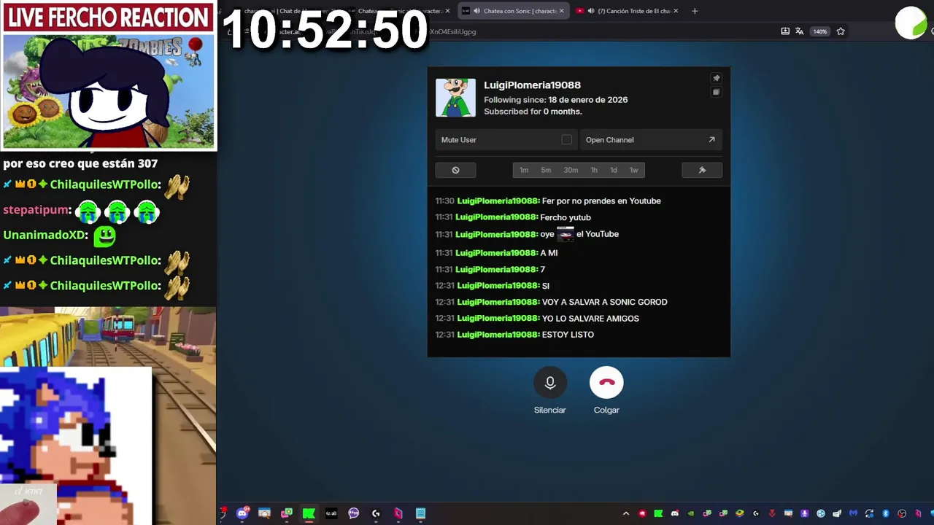The width and height of the screenshot is (934, 525).
Task: Mute audio on Chatea con Sonic tab
Action: [476, 11]
